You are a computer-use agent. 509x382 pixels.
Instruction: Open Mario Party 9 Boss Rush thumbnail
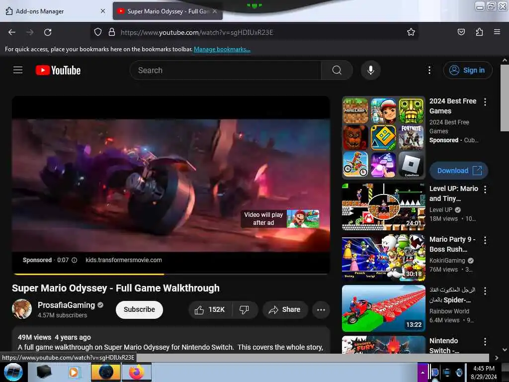pyautogui.click(x=383, y=258)
